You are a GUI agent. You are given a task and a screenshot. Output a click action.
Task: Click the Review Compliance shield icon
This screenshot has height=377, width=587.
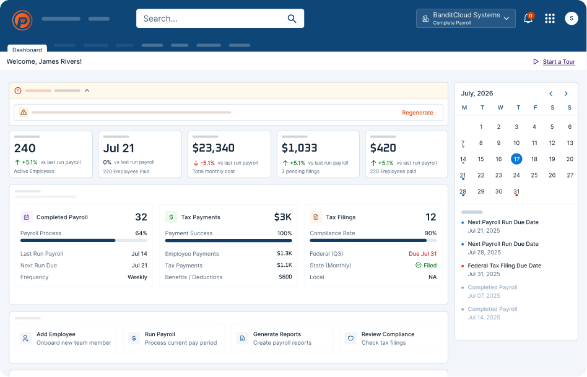pos(351,339)
